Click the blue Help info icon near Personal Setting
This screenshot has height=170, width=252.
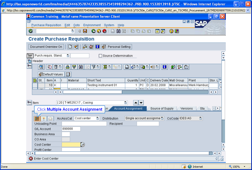point(97,47)
